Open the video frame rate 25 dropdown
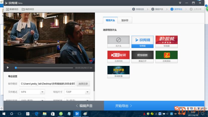The width and height of the screenshot is (208, 117). [x=77, y=99]
